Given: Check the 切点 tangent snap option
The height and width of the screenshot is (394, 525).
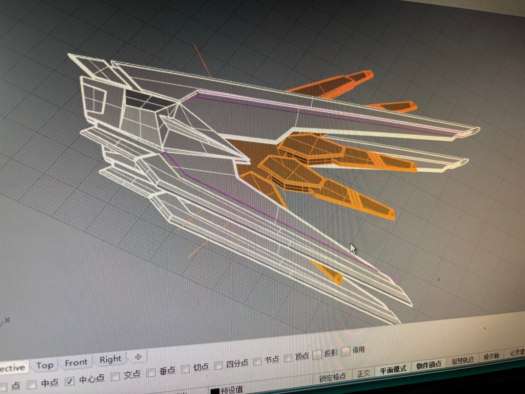Looking at the screenshot, I should (185, 369).
